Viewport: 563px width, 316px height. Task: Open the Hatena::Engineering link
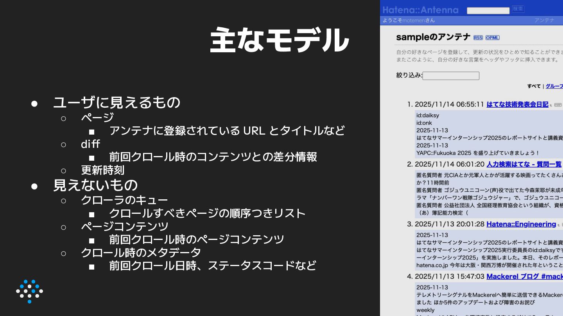521,224
